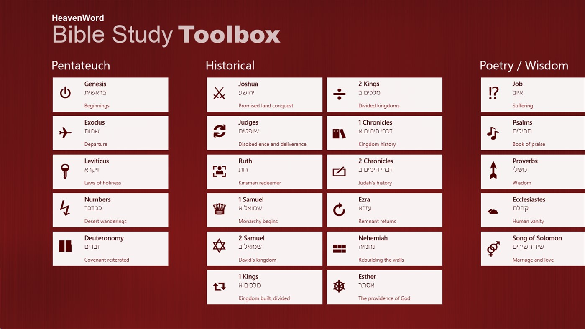Select the airplane icon for Exodus
The image size is (585, 329).
pos(65,131)
